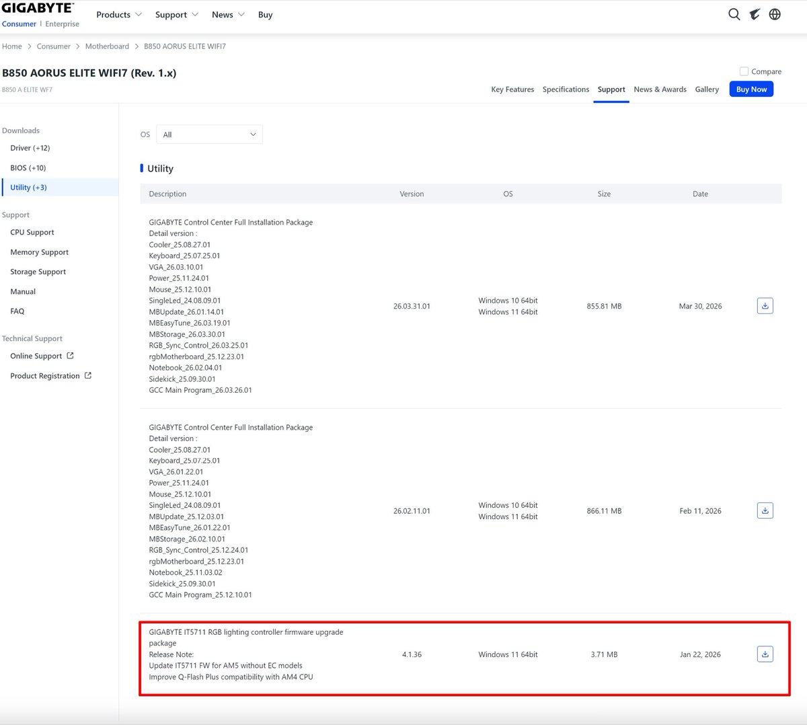This screenshot has width=807, height=725.
Task: Open the globe language selector icon
Action: tap(775, 14)
